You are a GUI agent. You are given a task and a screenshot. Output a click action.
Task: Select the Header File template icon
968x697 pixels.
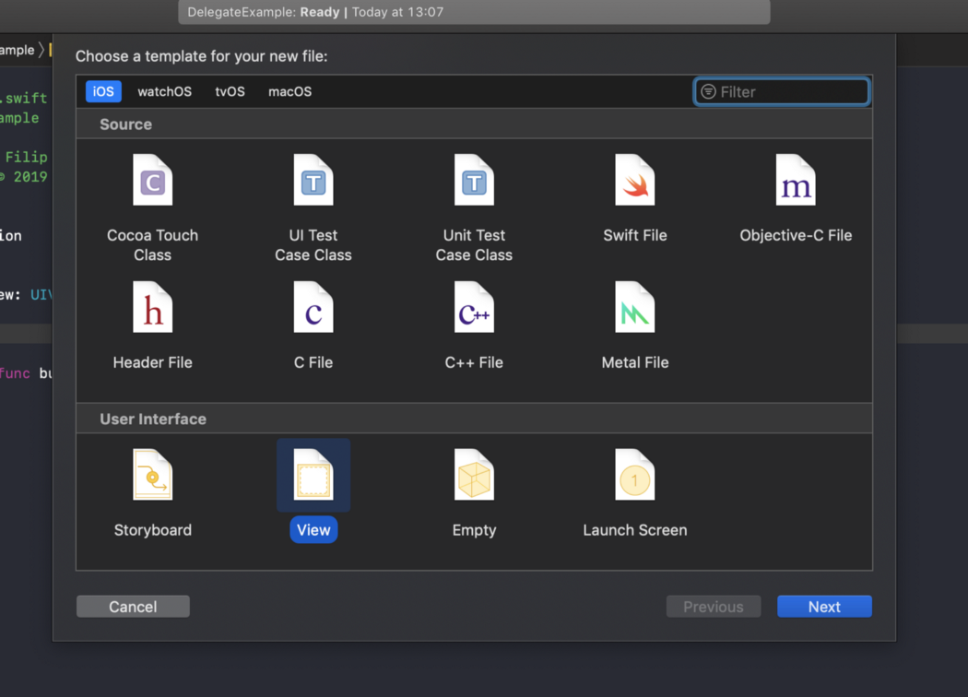pyautogui.click(x=152, y=307)
